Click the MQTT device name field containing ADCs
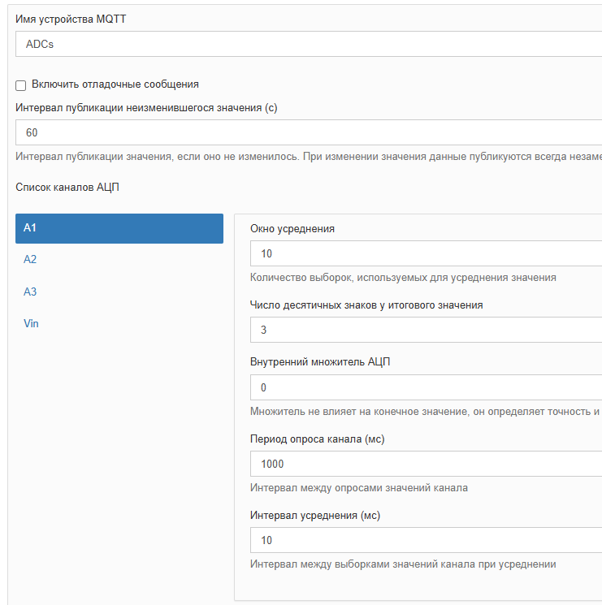Viewport: 602px width, 605px height. [x=309, y=44]
